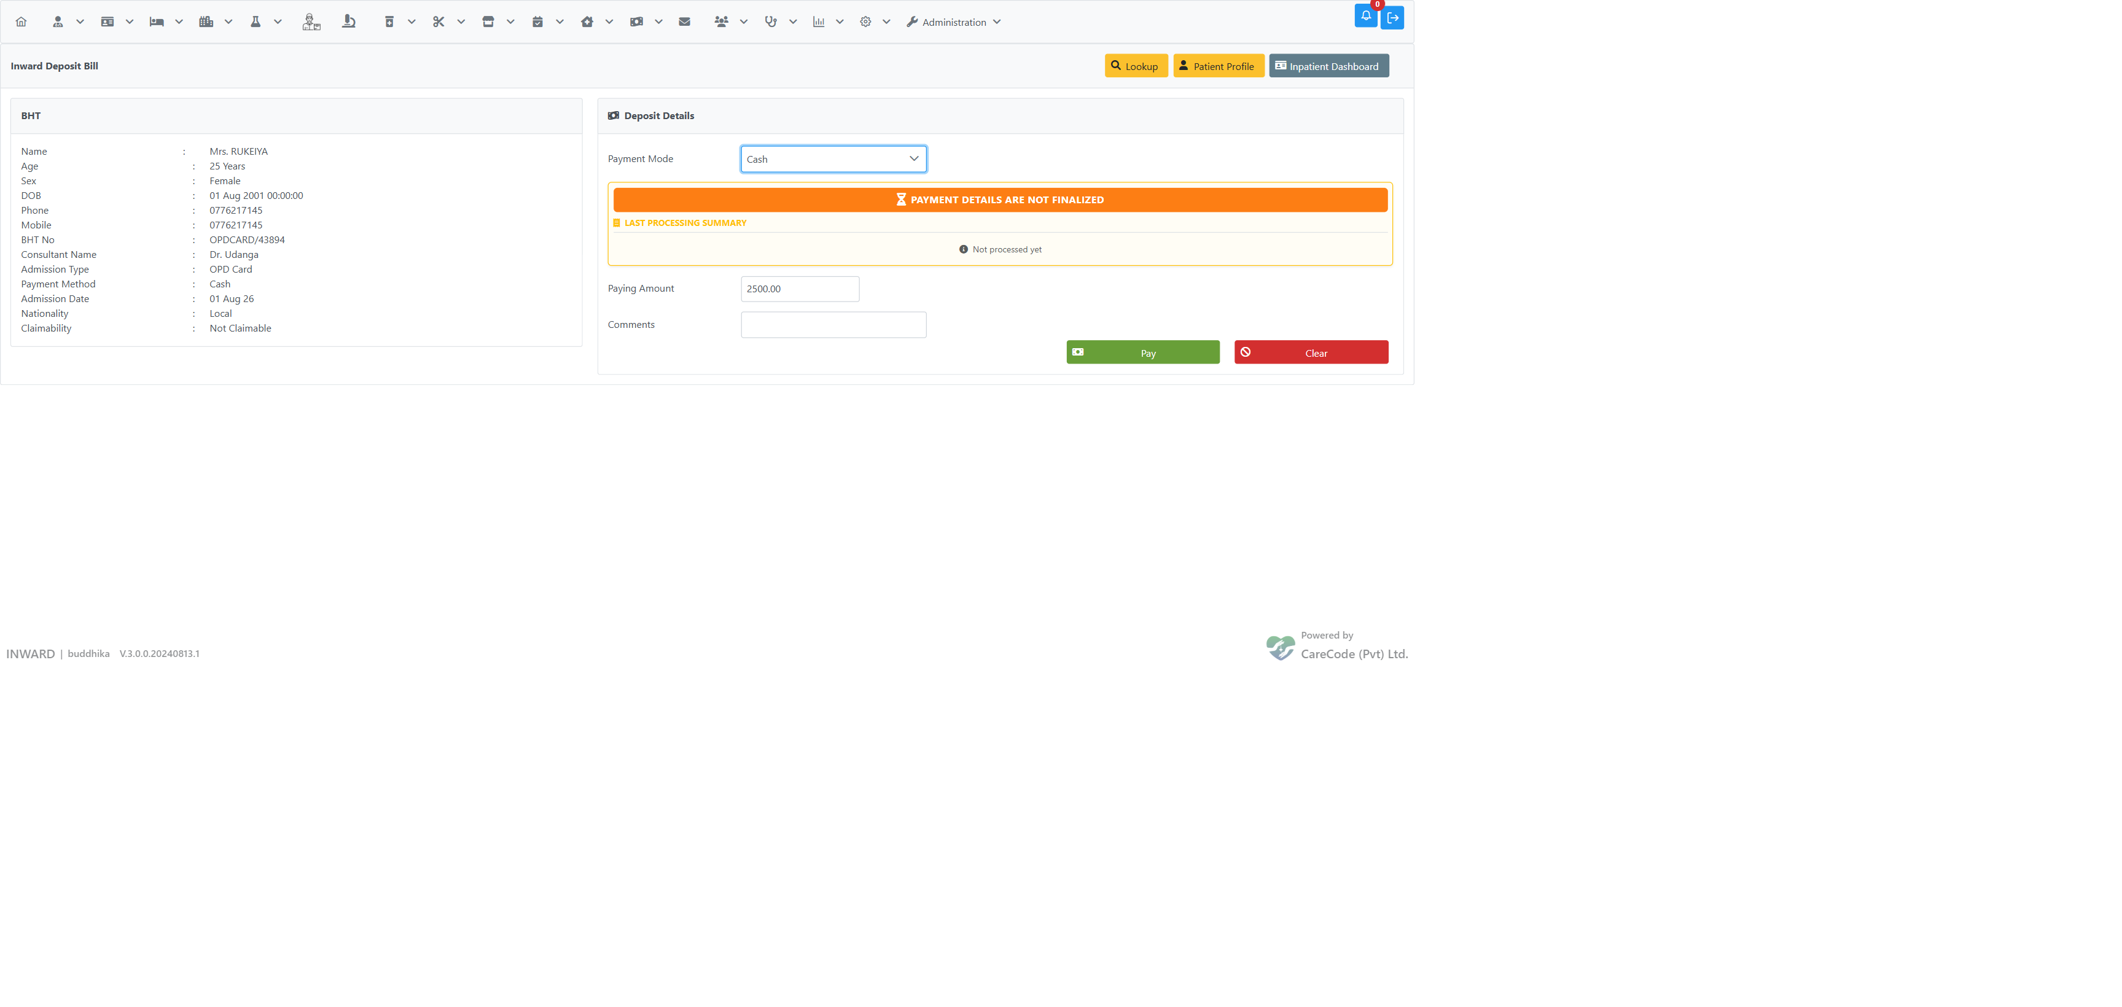
Task: Open the doctor/OPD menu icon
Action: pos(58,22)
